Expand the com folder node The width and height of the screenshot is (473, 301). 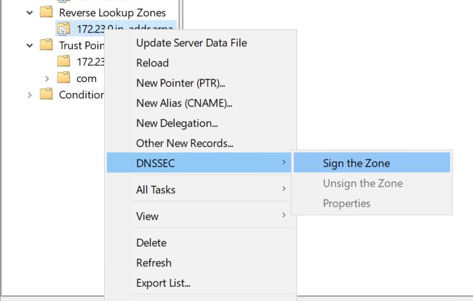[x=47, y=78]
